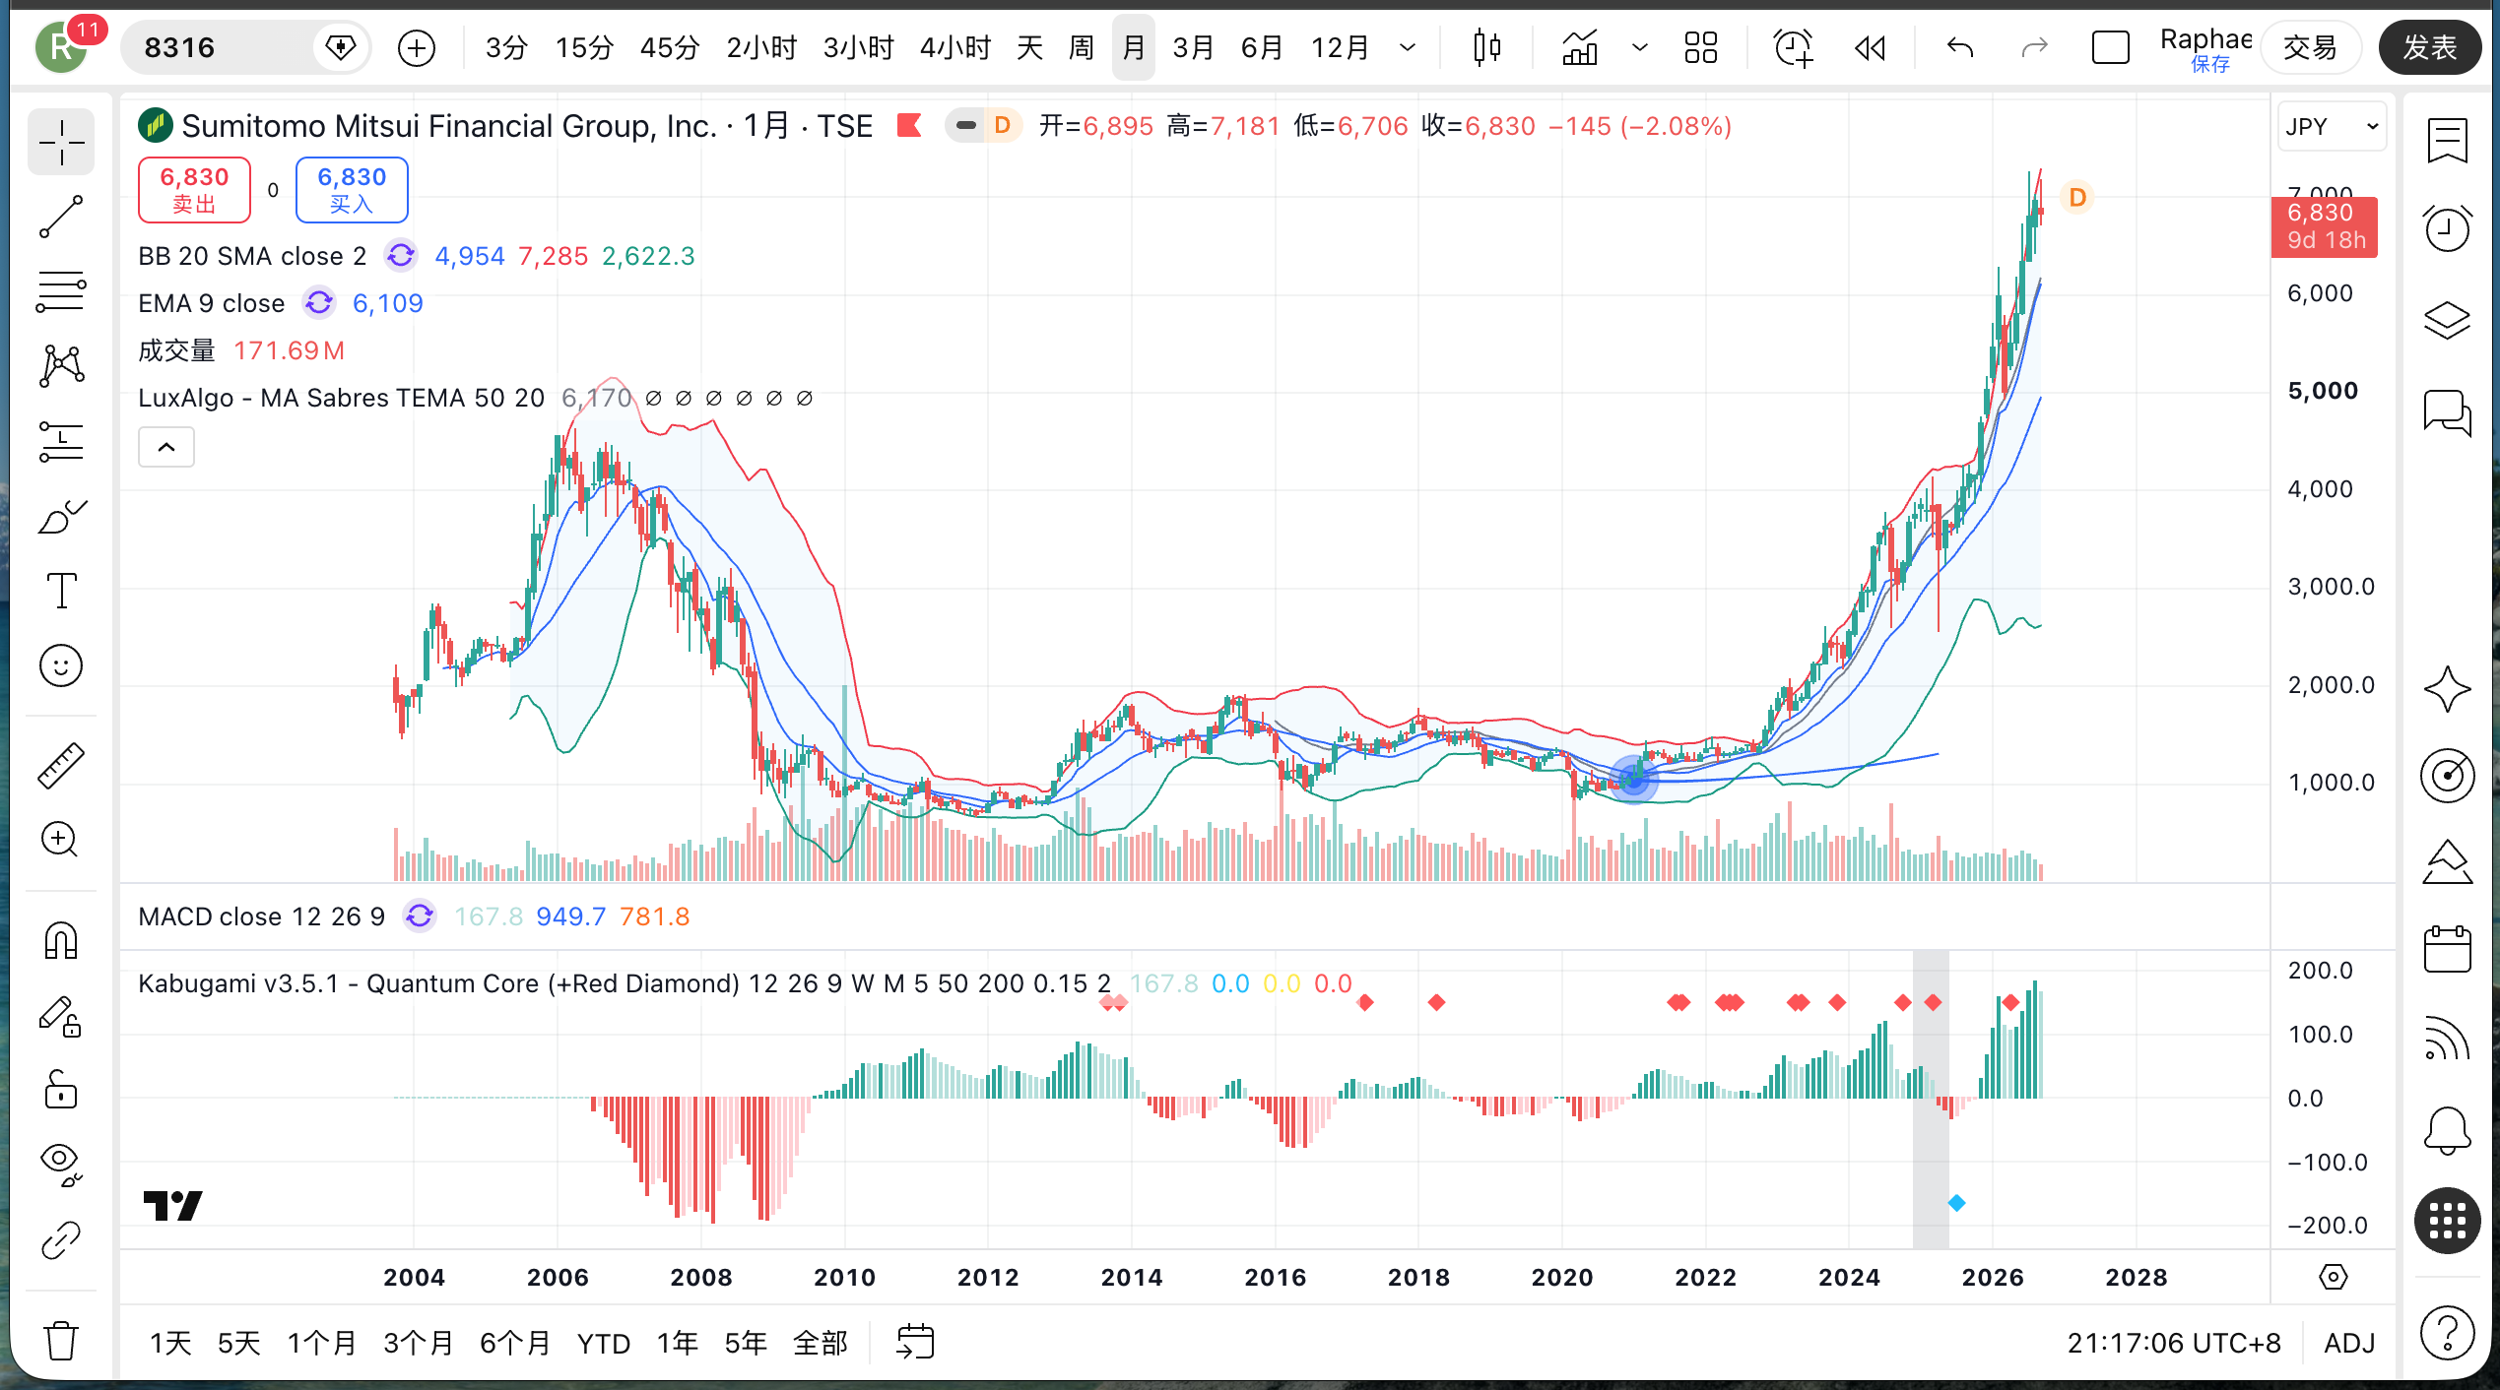This screenshot has height=1390, width=2500.
Task: Select the 4小时 interval
Action: tap(954, 47)
